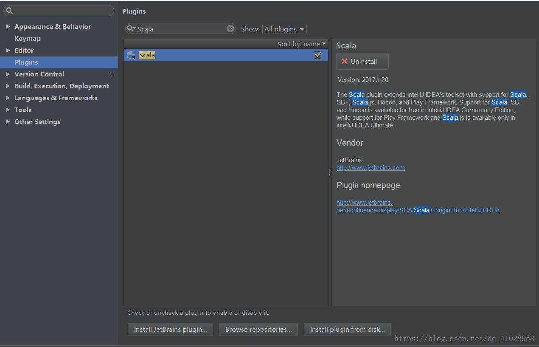This screenshot has height=347, width=539.
Task: Expand Languages & Frameworks node
Action: [8, 98]
